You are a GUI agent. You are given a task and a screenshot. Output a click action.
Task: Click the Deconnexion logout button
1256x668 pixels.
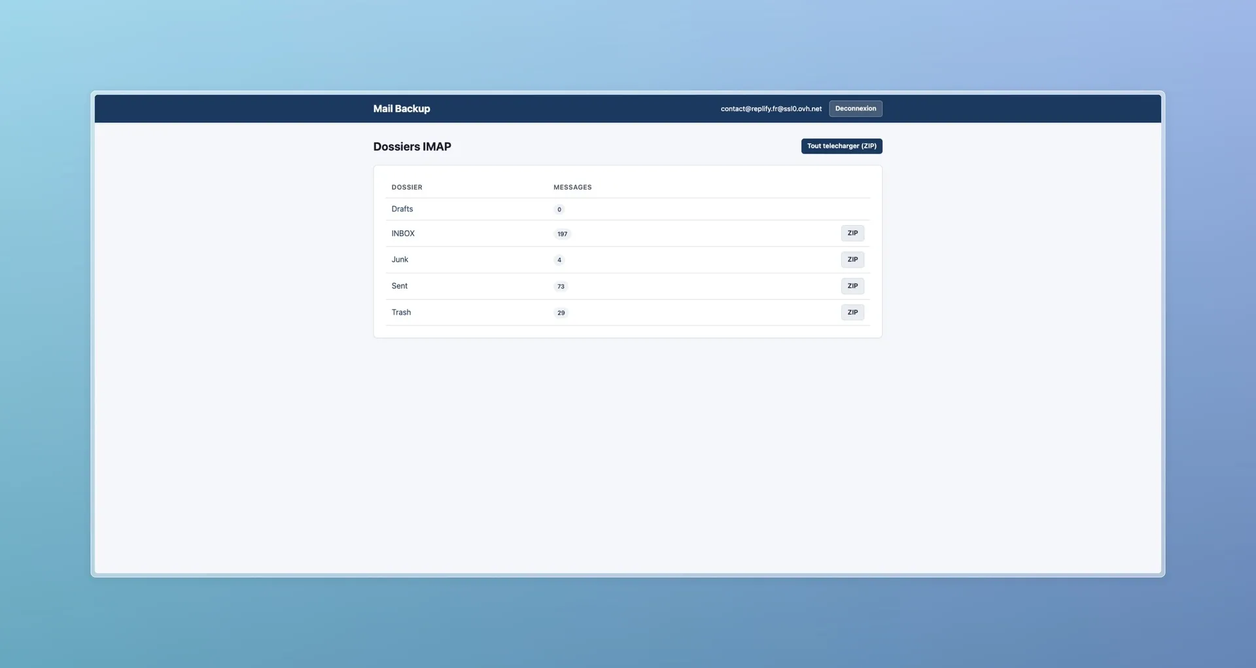click(x=855, y=109)
